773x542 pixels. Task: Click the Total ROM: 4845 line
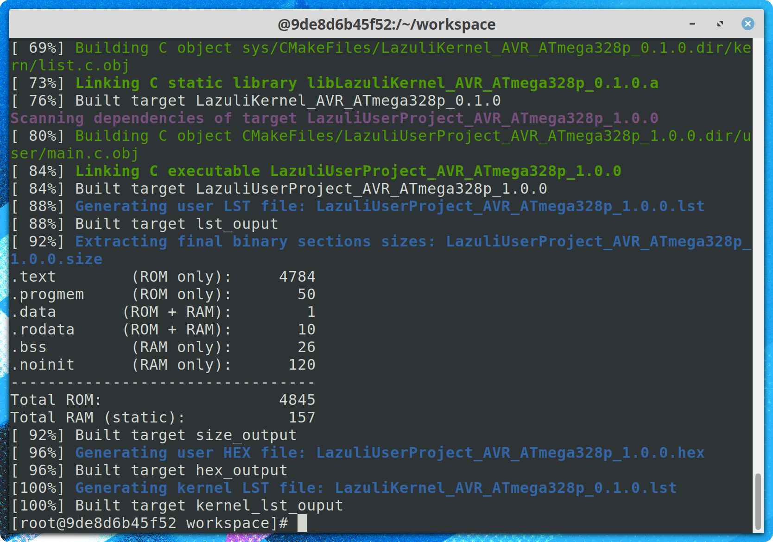coord(162,399)
